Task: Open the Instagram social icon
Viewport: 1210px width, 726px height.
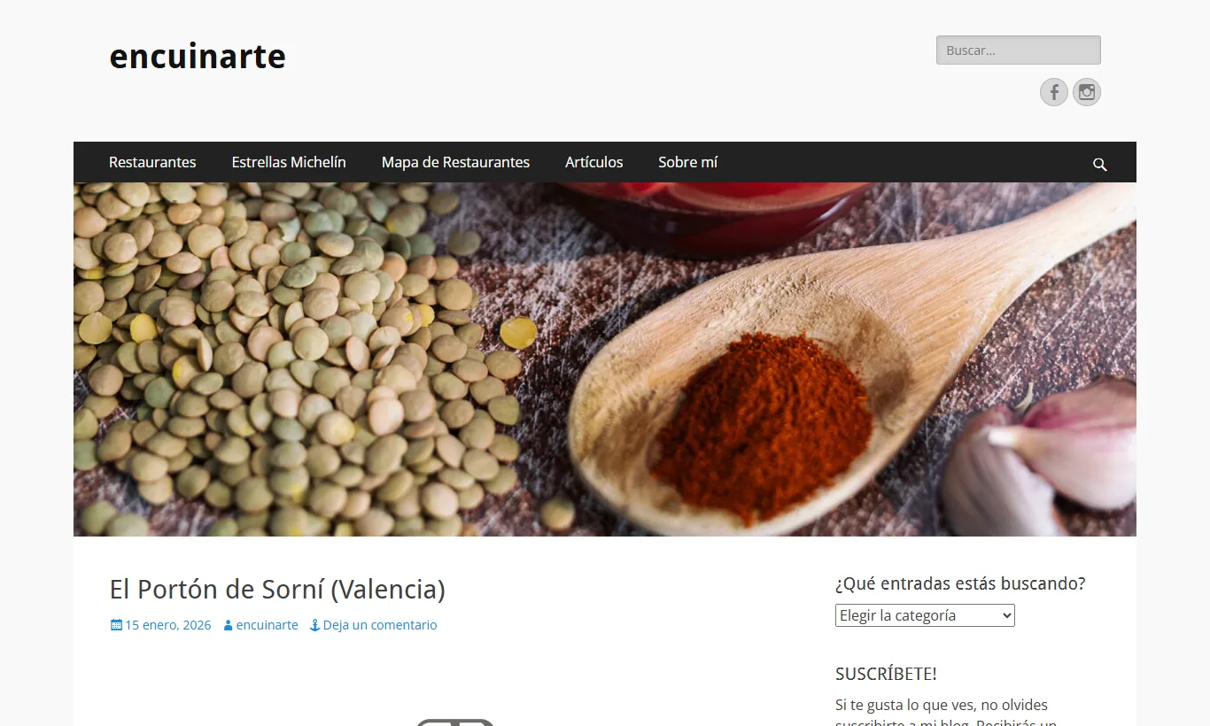Action: point(1087,92)
